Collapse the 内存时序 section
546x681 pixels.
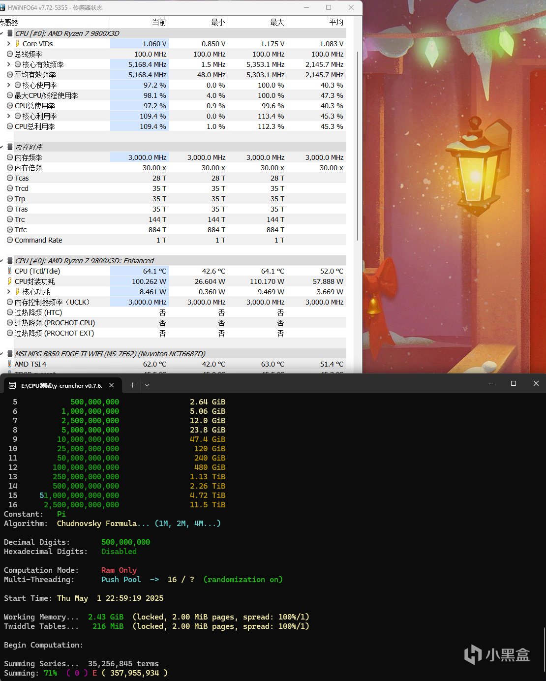[2, 147]
